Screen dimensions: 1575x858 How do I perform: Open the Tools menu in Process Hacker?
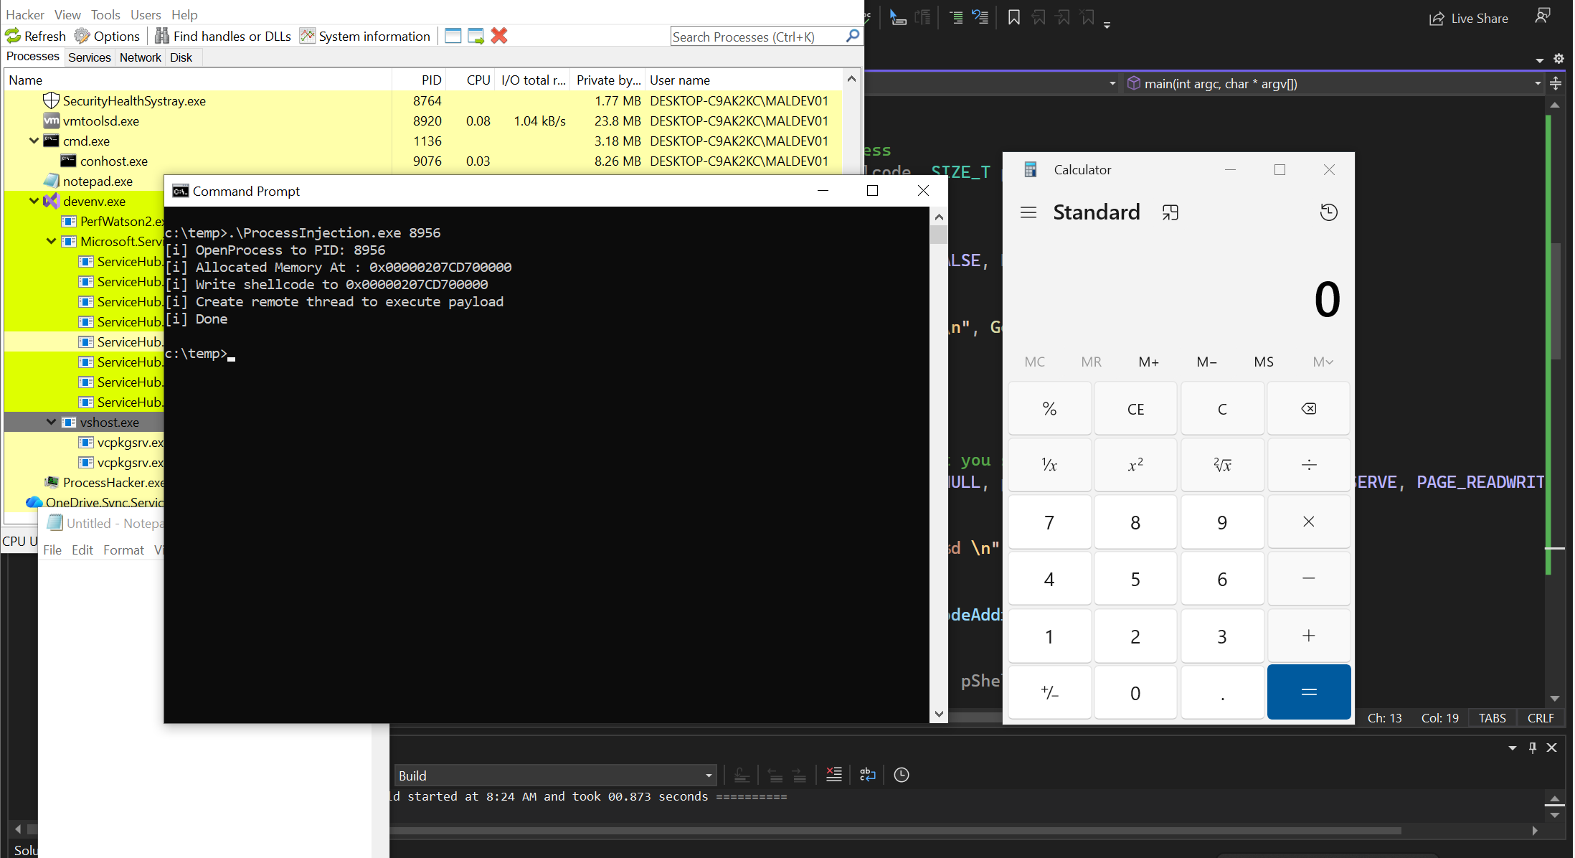pos(105,14)
